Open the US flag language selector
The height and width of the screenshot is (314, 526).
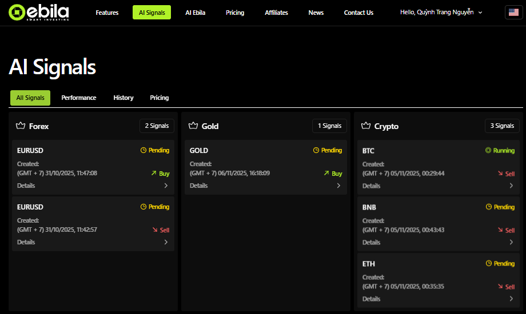(513, 13)
